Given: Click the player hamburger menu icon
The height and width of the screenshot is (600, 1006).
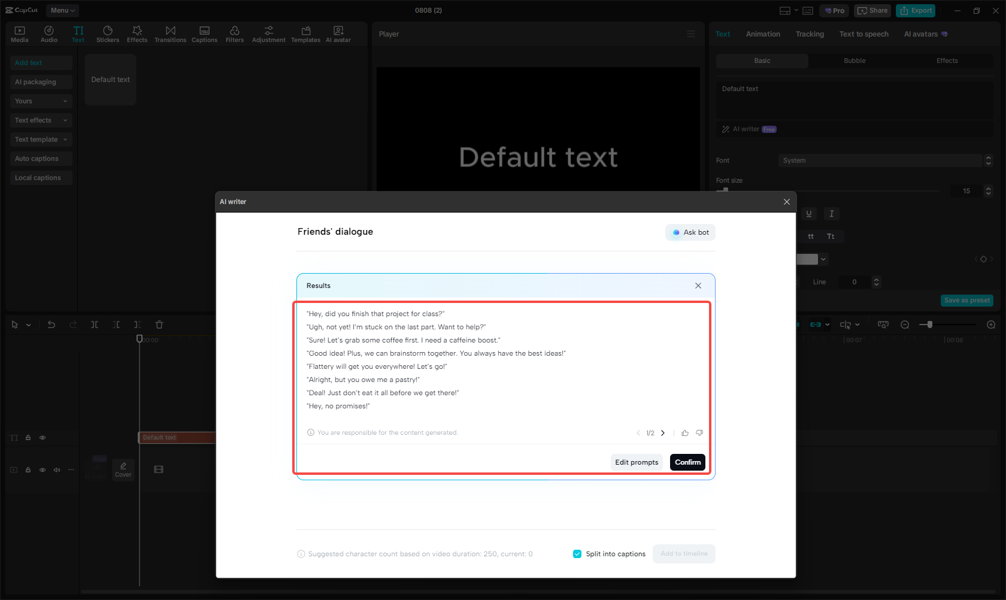Looking at the screenshot, I should pos(691,34).
